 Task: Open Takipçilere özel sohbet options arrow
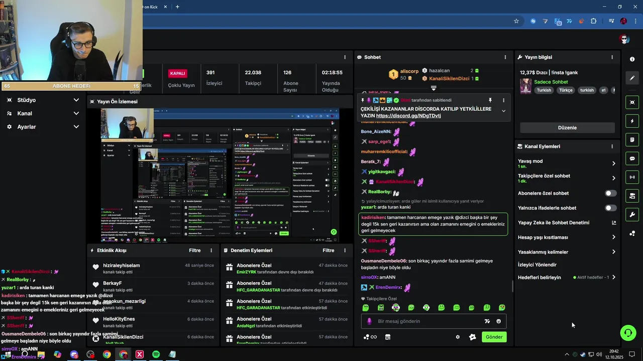613,178
